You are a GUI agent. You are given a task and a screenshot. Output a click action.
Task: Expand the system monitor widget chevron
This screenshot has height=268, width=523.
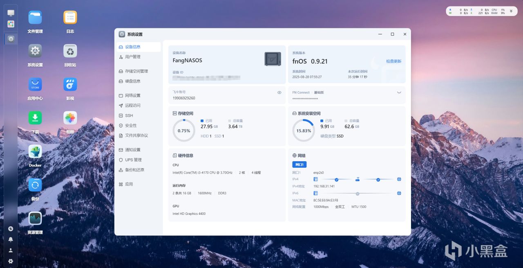[x=511, y=11]
